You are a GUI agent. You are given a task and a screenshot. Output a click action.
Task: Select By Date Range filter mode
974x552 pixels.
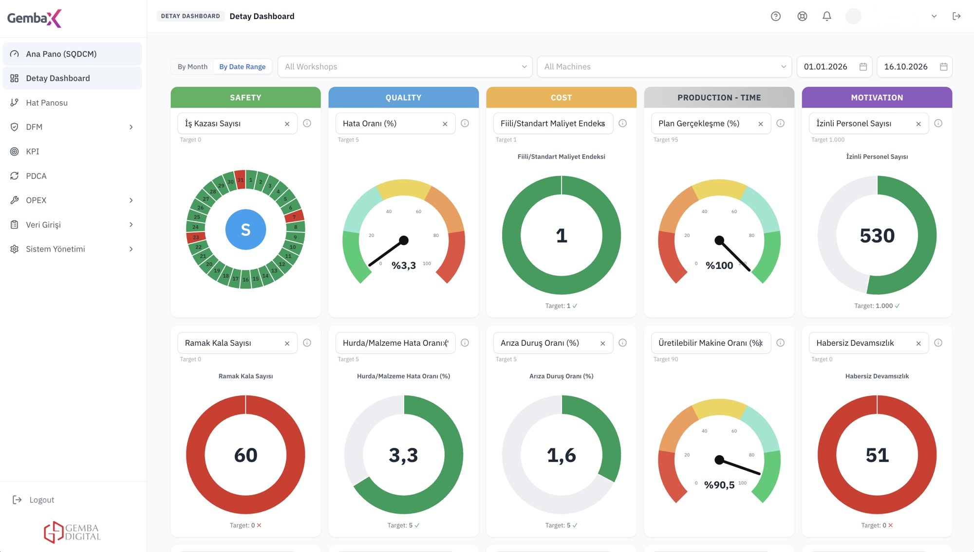[x=242, y=67]
